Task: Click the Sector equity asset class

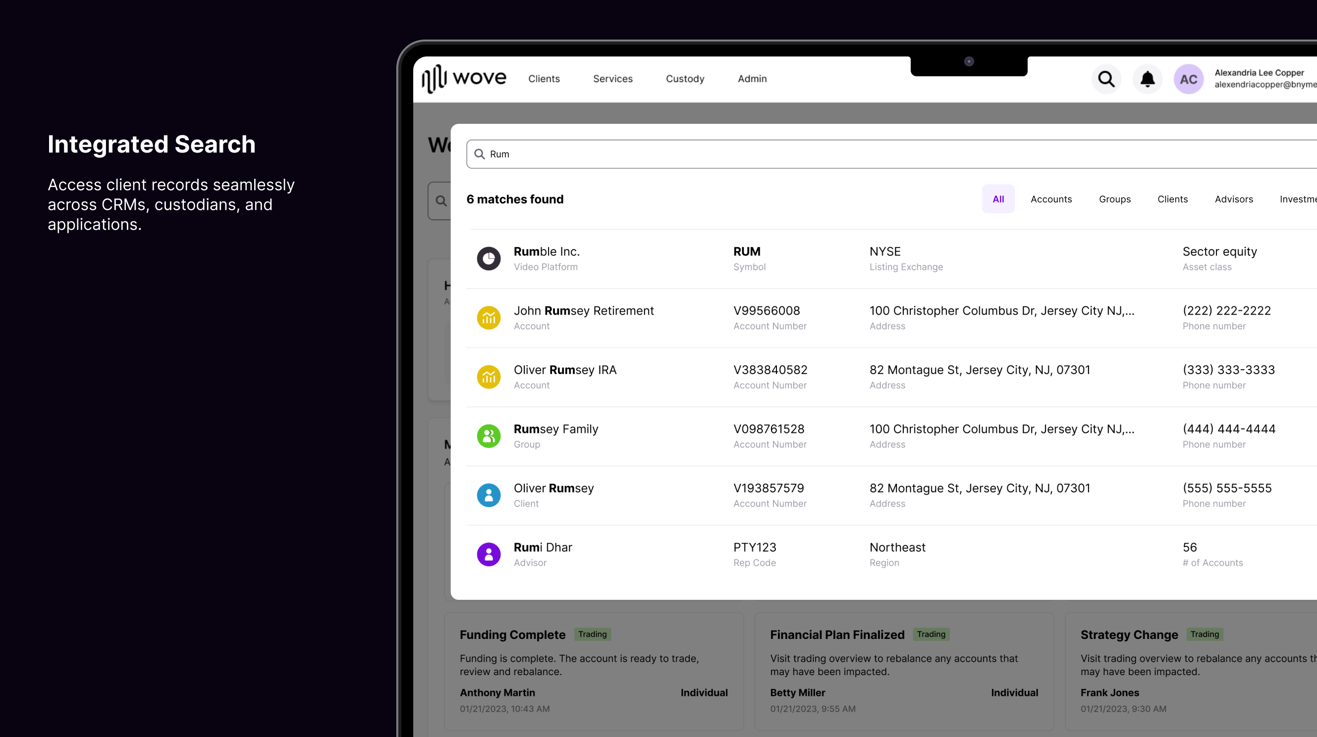Action: pyautogui.click(x=1219, y=252)
